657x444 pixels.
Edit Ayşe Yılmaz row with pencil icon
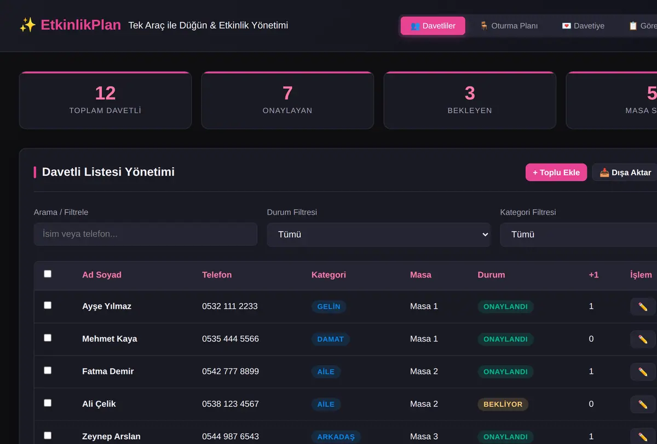click(x=643, y=307)
